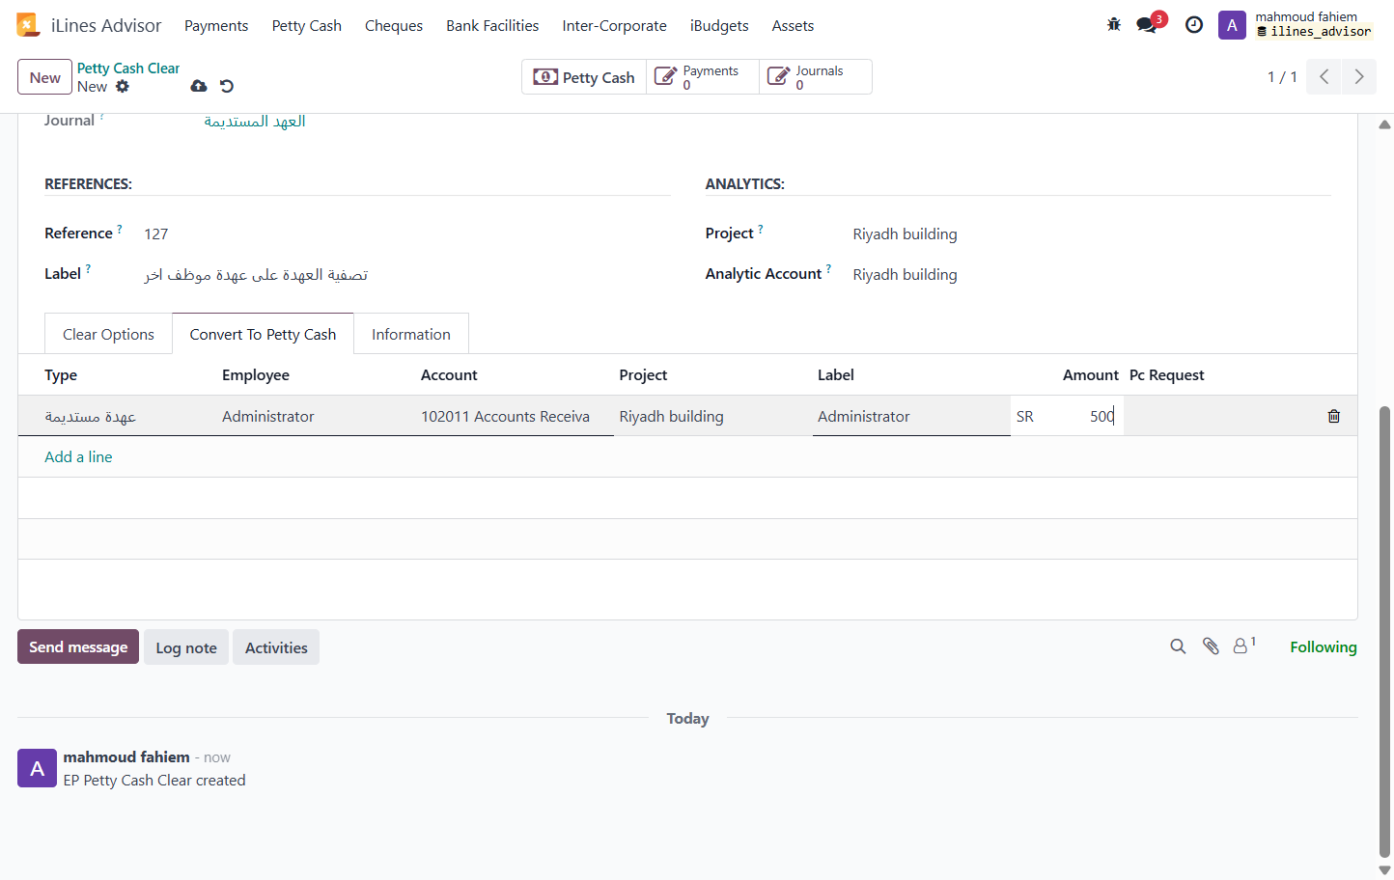Click the Reference field showing 127
The width and height of the screenshot is (1394, 880).
click(x=406, y=234)
